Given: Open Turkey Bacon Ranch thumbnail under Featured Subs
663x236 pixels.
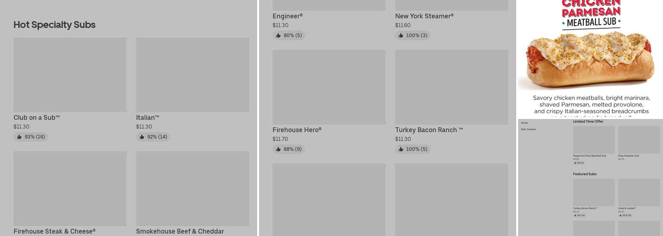Looking at the screenshot, I should click(x=594, y=192).
